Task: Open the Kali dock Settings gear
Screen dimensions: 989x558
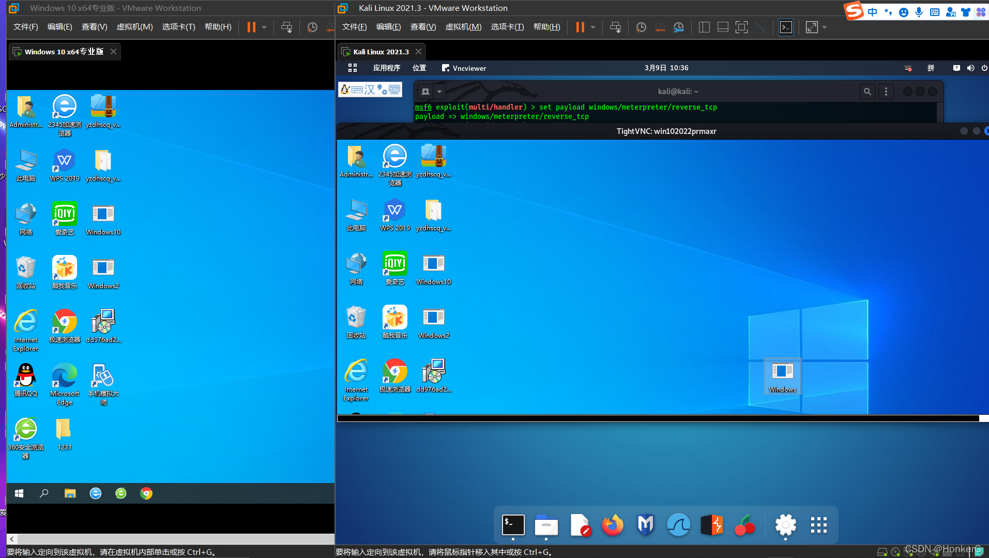Action: coord(786,525)
